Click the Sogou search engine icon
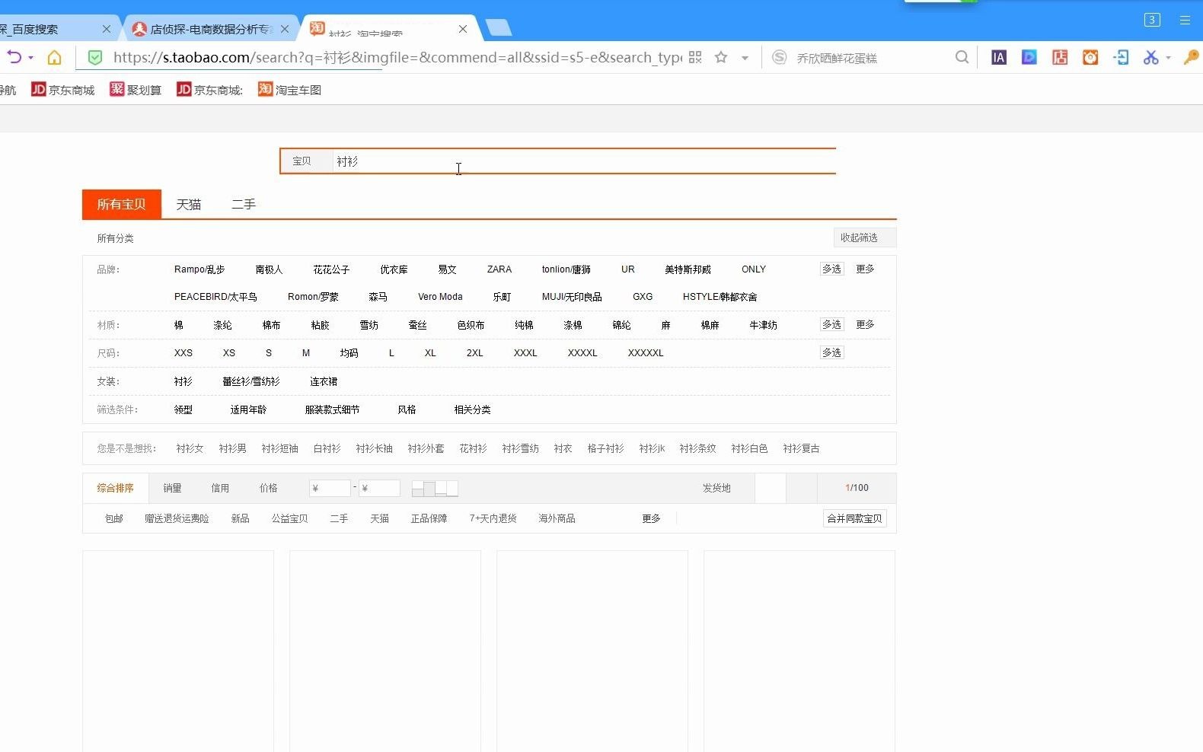 pyautogui.click(x=779, y=57)
